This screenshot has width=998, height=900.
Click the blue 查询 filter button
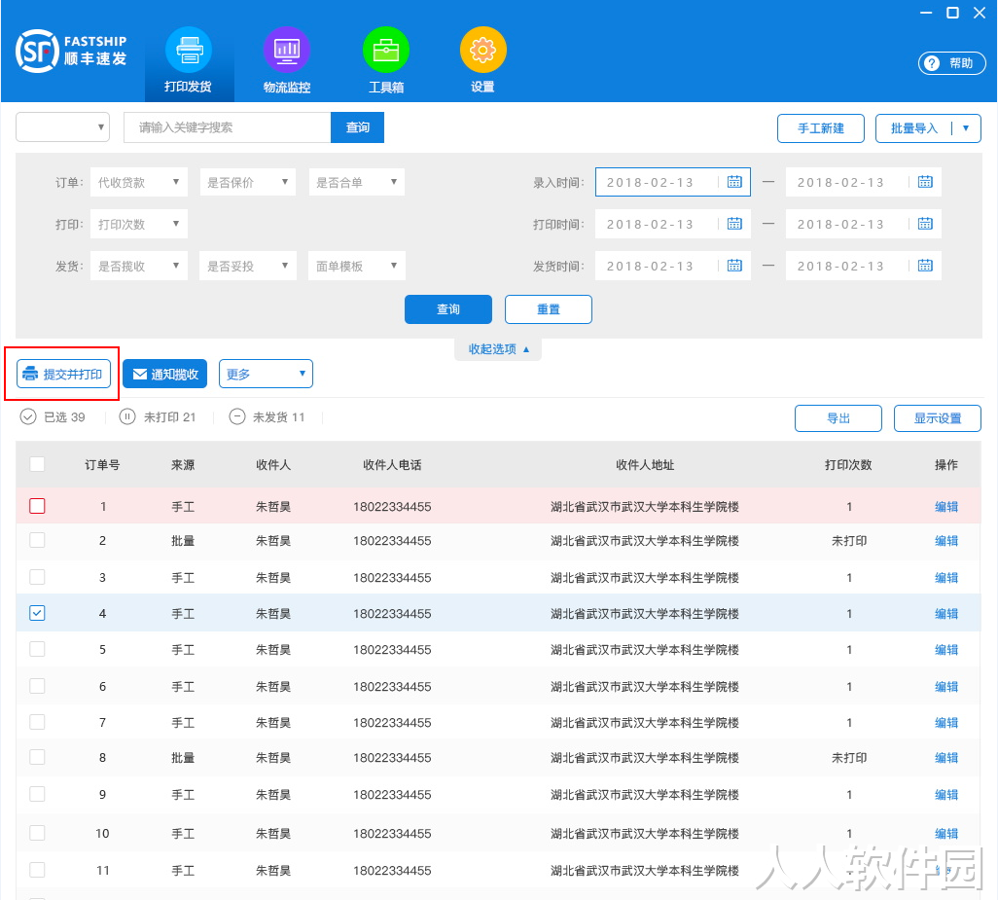point(448,308)
